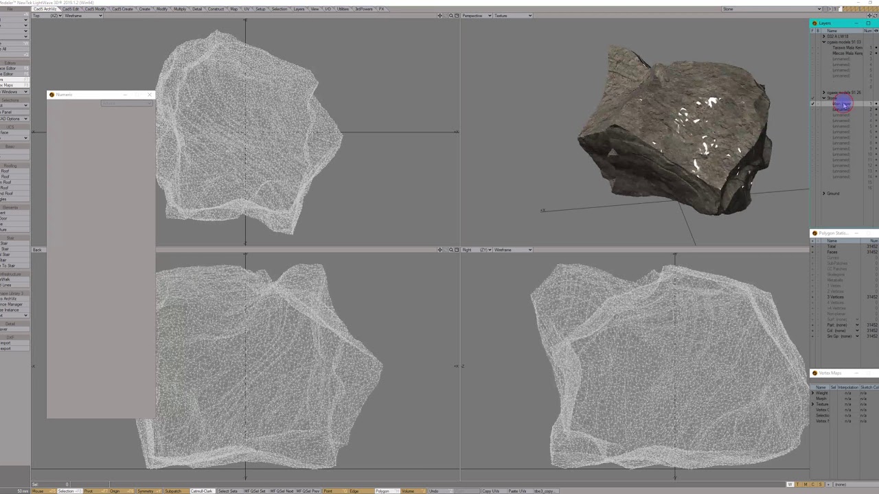Toggle the C vertex map mode button
The width and height of the screenshot is (879, 494).
pos(813,484)
